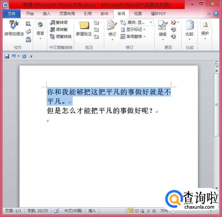Switch to the 邮件 tab
Viewport: 222px width, 217px height.
click(x=104, y=14)
